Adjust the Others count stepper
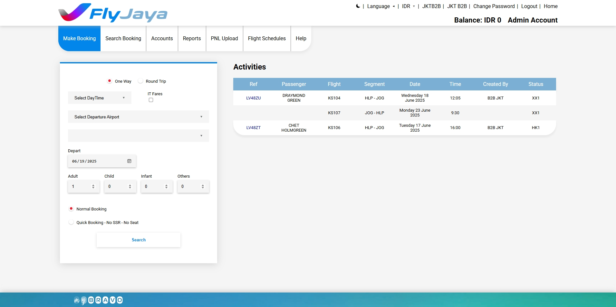This screenshot has height=307, width=616. [203, 187]
